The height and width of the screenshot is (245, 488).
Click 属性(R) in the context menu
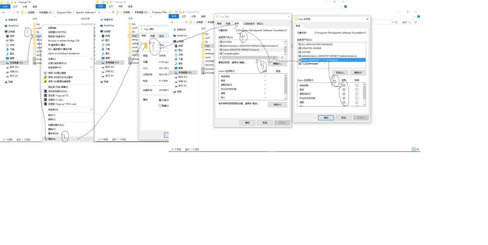coord(52,139)
